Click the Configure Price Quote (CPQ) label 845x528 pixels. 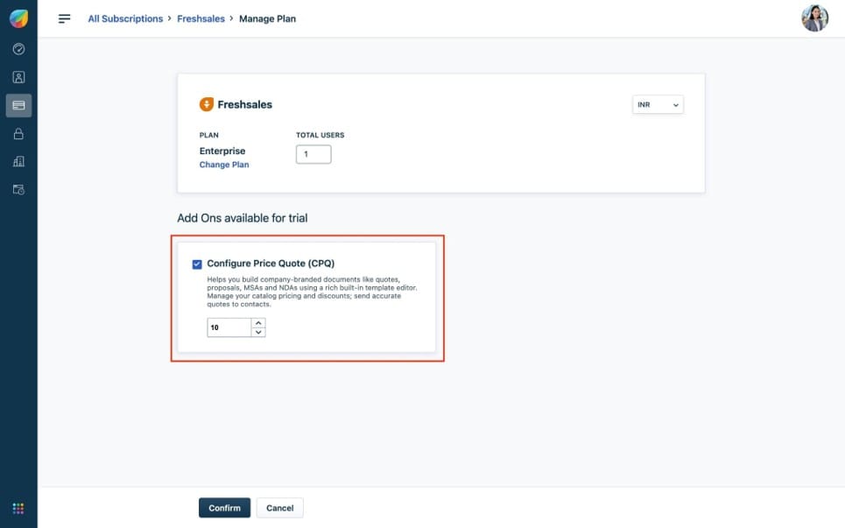click(271, 264)
